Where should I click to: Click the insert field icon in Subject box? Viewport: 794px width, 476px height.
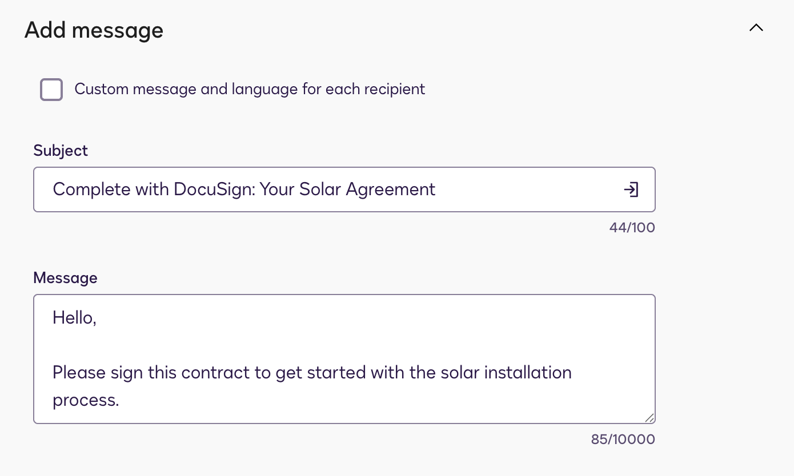pos(631,189)
